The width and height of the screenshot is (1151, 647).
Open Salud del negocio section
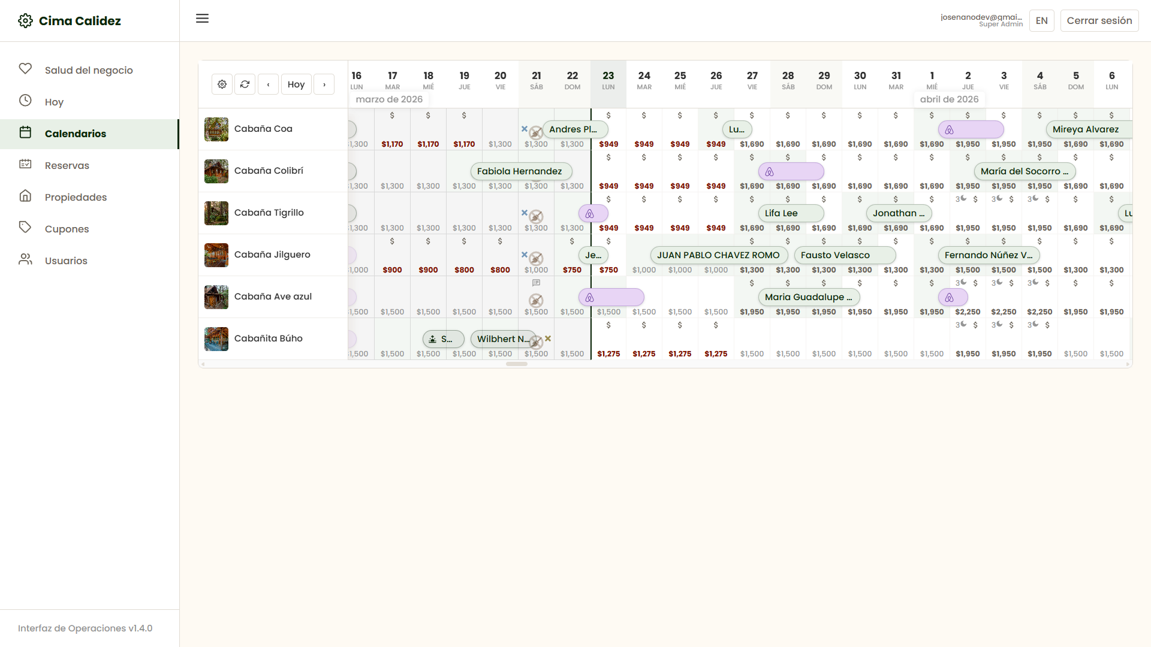coord(89,70)
